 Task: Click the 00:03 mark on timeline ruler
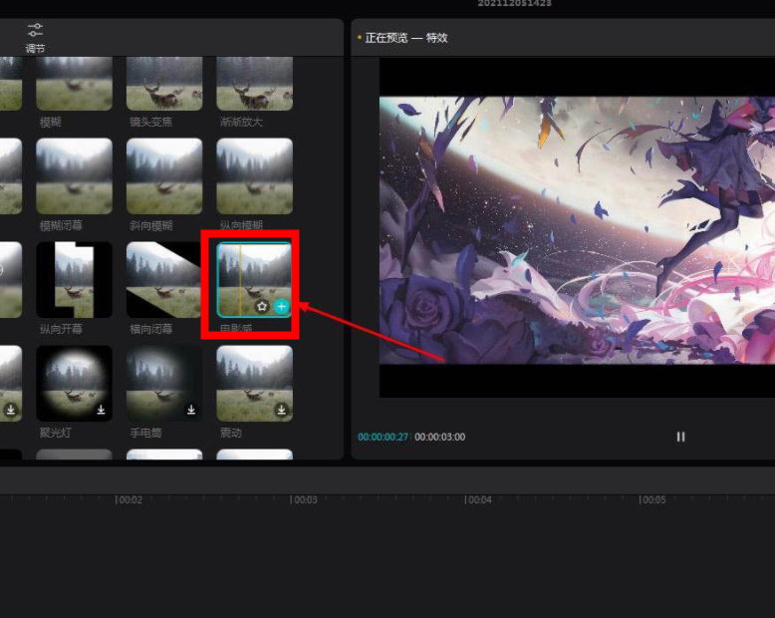pyautogui.click(x=304, y=499)
